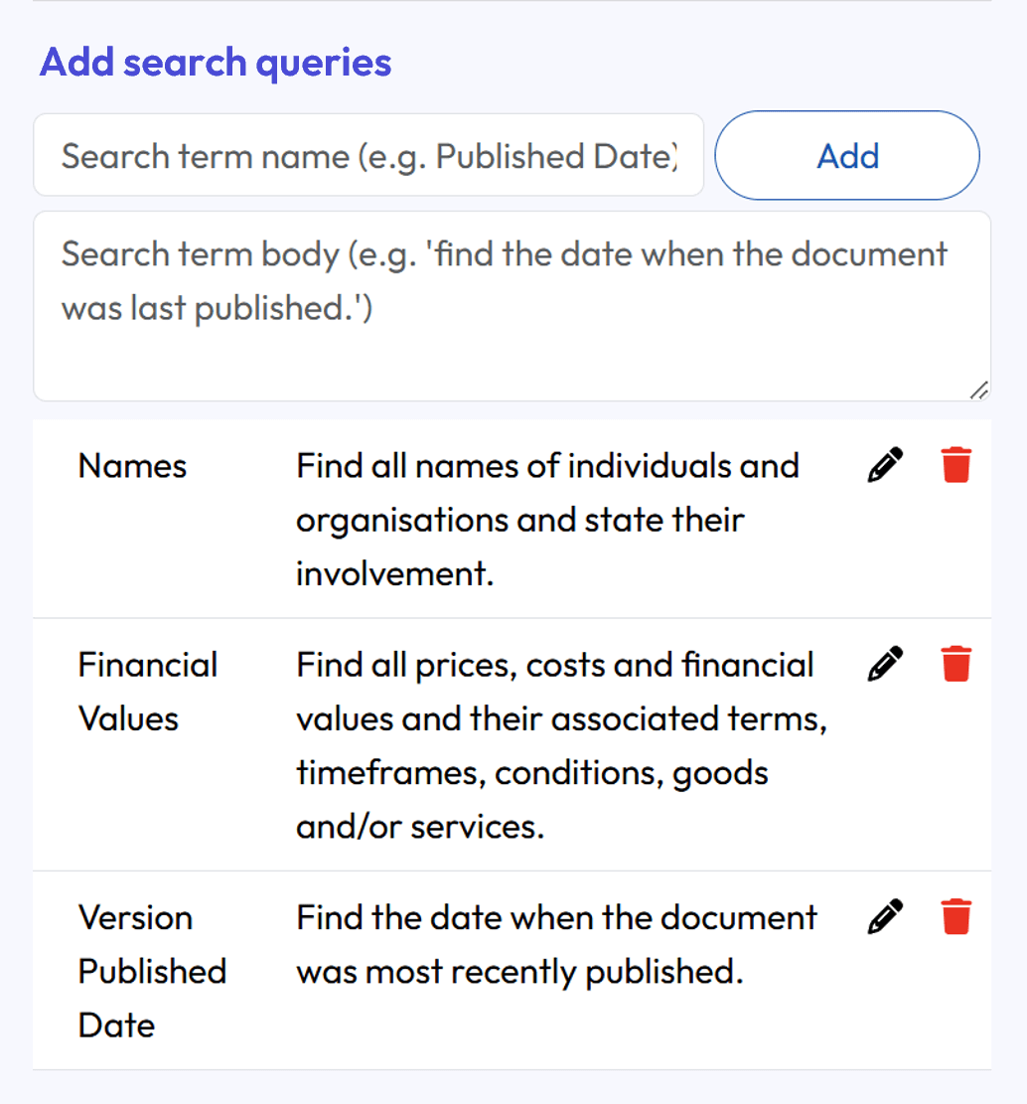Click the Names label
Image resolution: width=1027 pixels, height=1104 pixels.
pos(132,465)
